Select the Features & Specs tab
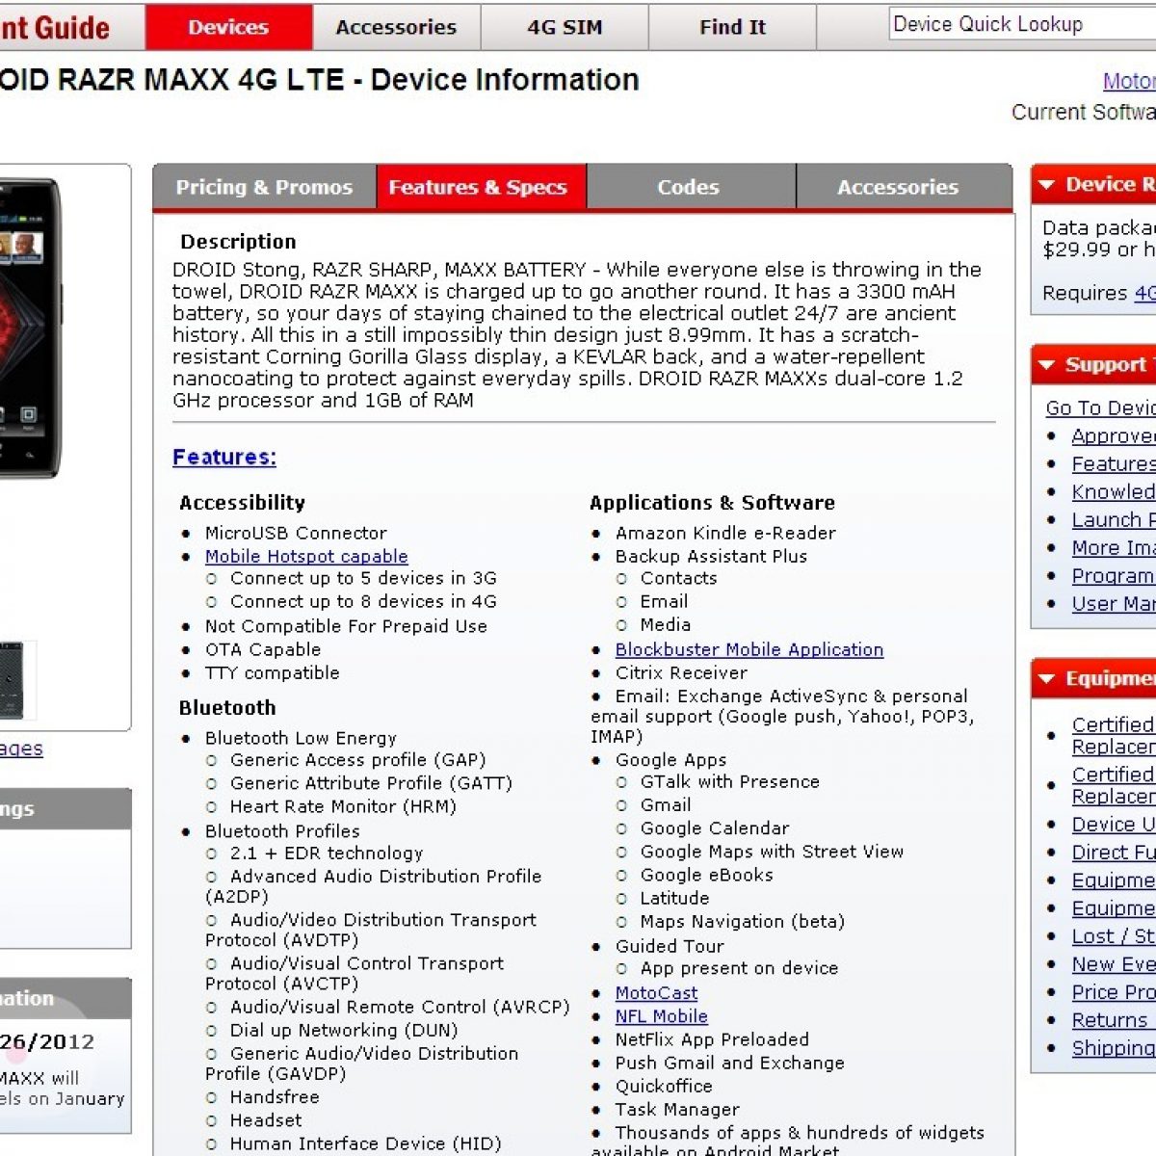 tap(478, 187)
